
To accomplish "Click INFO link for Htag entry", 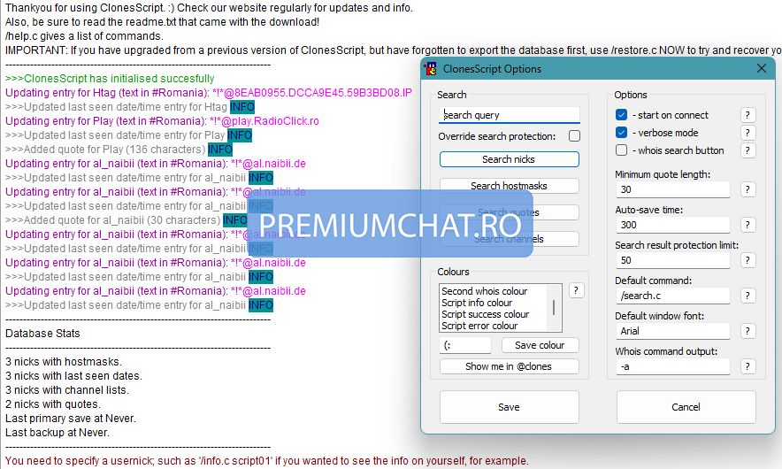I will coord(242,107).
